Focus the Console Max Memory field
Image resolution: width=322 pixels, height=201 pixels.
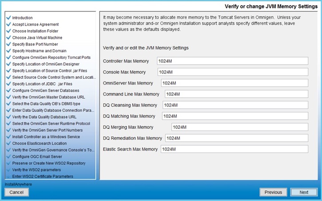point(233,72)
